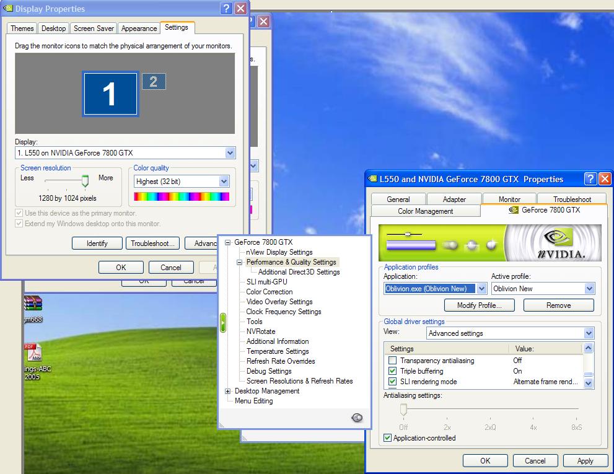
Task: Open Troubleshoot tab in GeForce Properties
Action: (572, 199)
